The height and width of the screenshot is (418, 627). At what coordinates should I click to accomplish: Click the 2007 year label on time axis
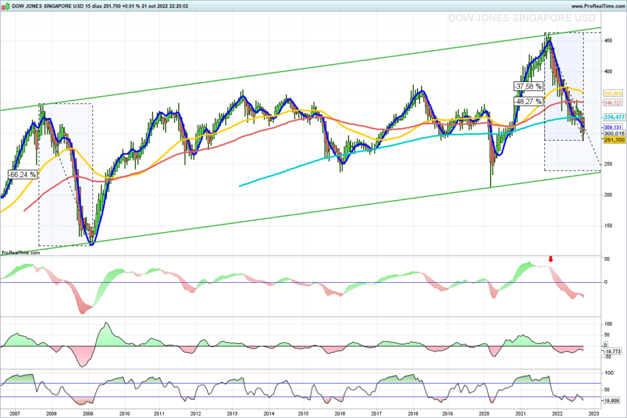[x=15, y=414]
